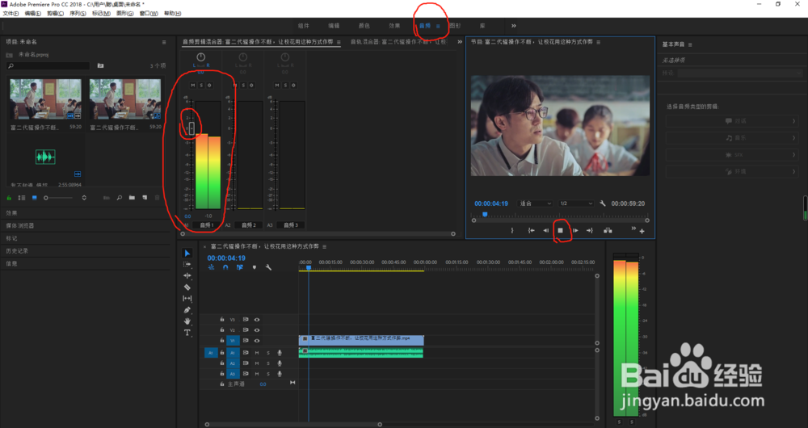The height and width of the screenshot is (428, 808).
Task: Enable voice-over record on A3
Action: [x=280, y=374]
